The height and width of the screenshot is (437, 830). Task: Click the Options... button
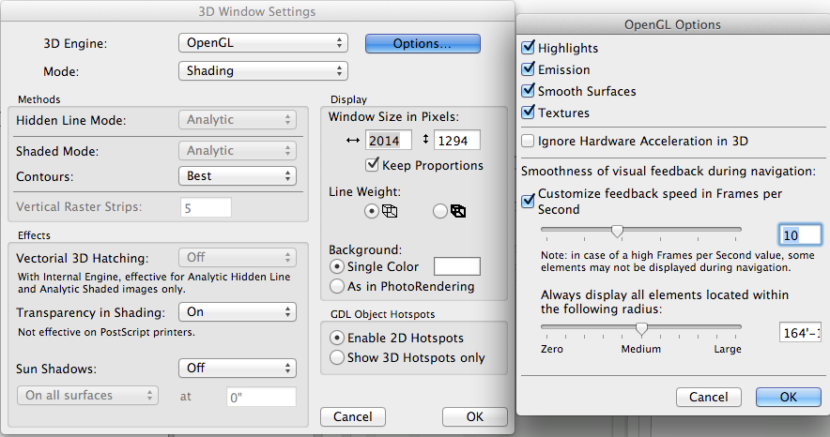[x=423, y=43]
